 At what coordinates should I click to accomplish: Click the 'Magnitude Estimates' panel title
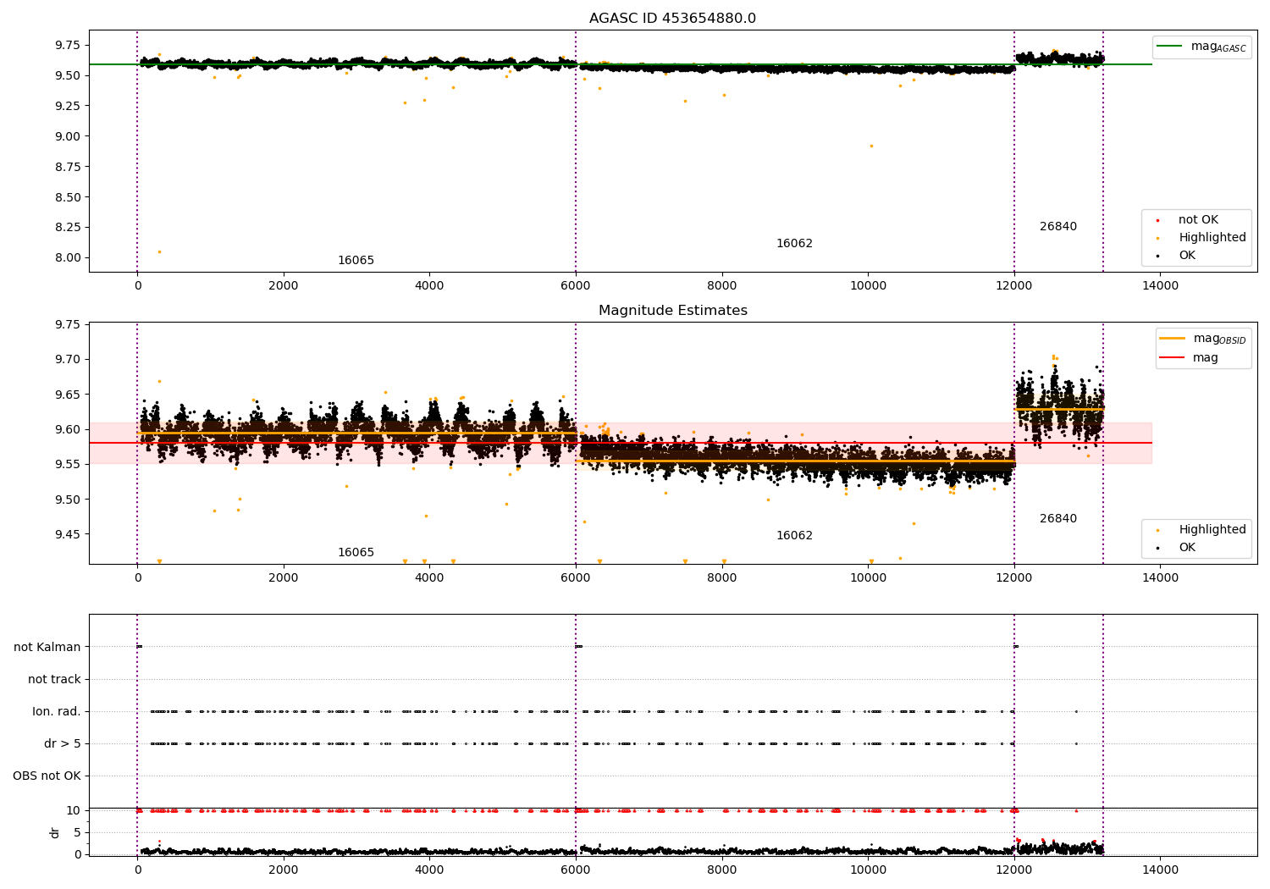click(672, 311)
